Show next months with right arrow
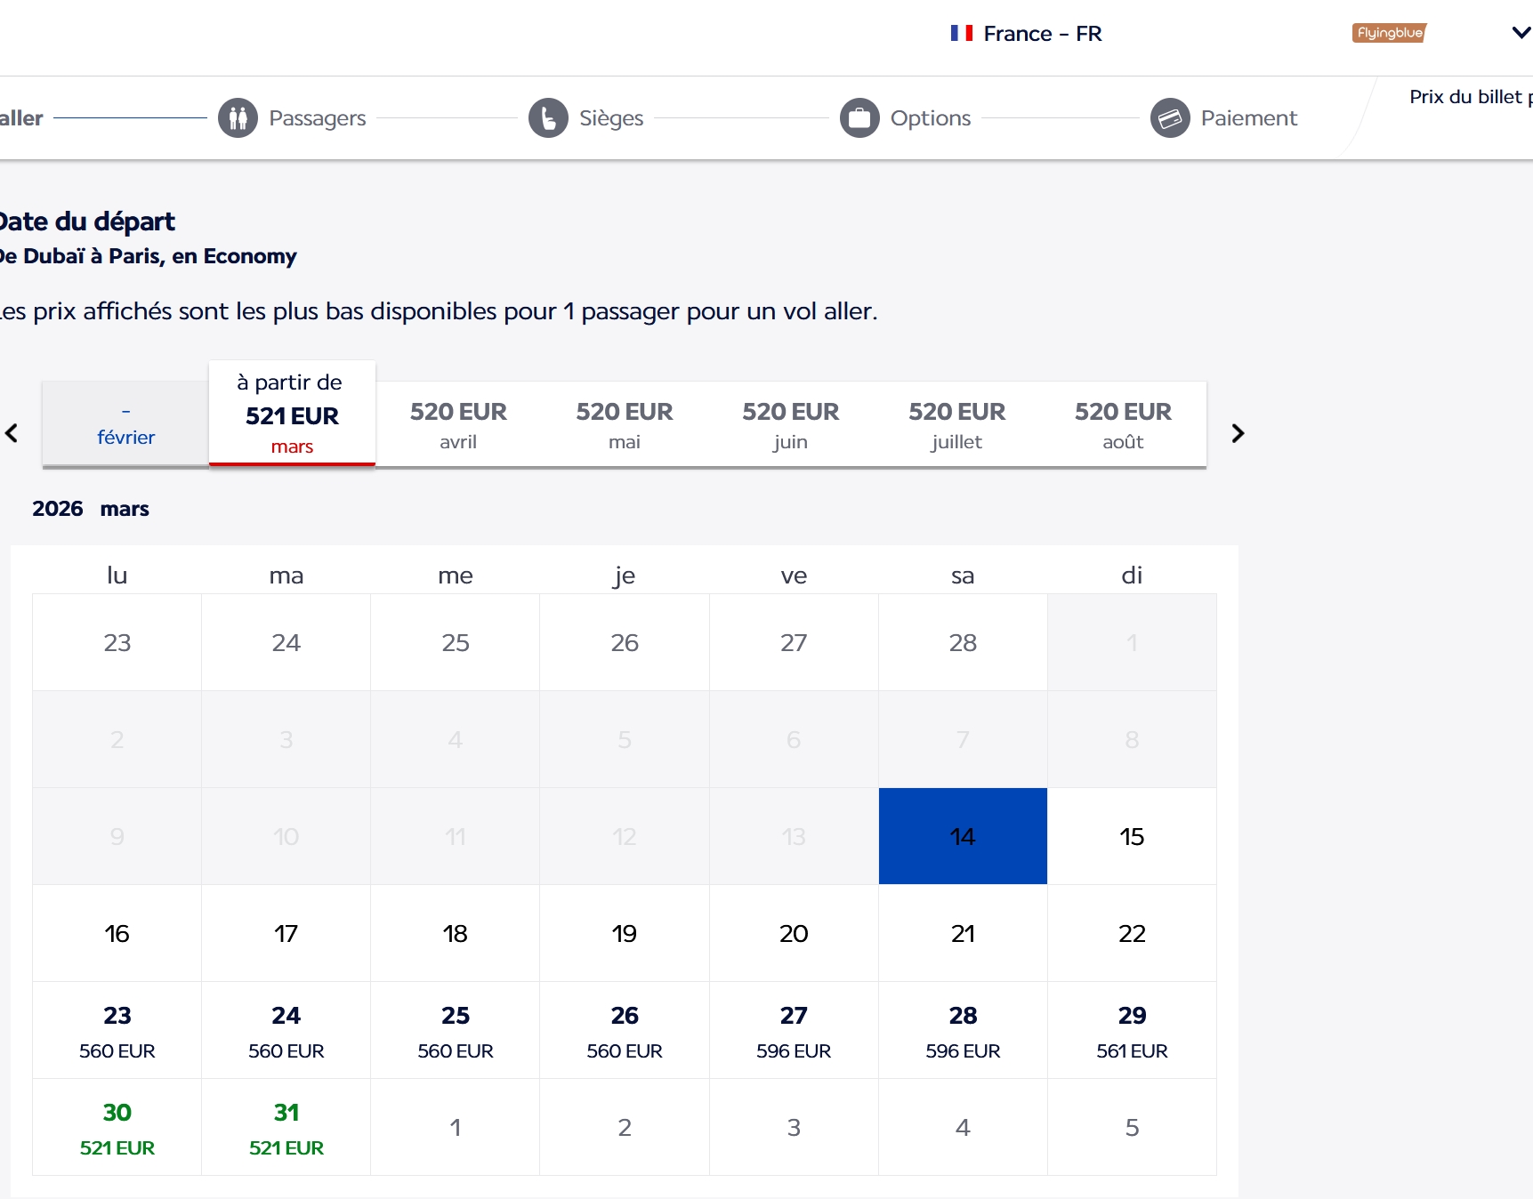 [1238, 433]
